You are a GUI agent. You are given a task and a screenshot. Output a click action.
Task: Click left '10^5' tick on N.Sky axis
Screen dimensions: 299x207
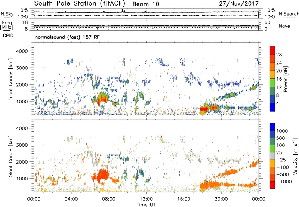tap(23, 10)
